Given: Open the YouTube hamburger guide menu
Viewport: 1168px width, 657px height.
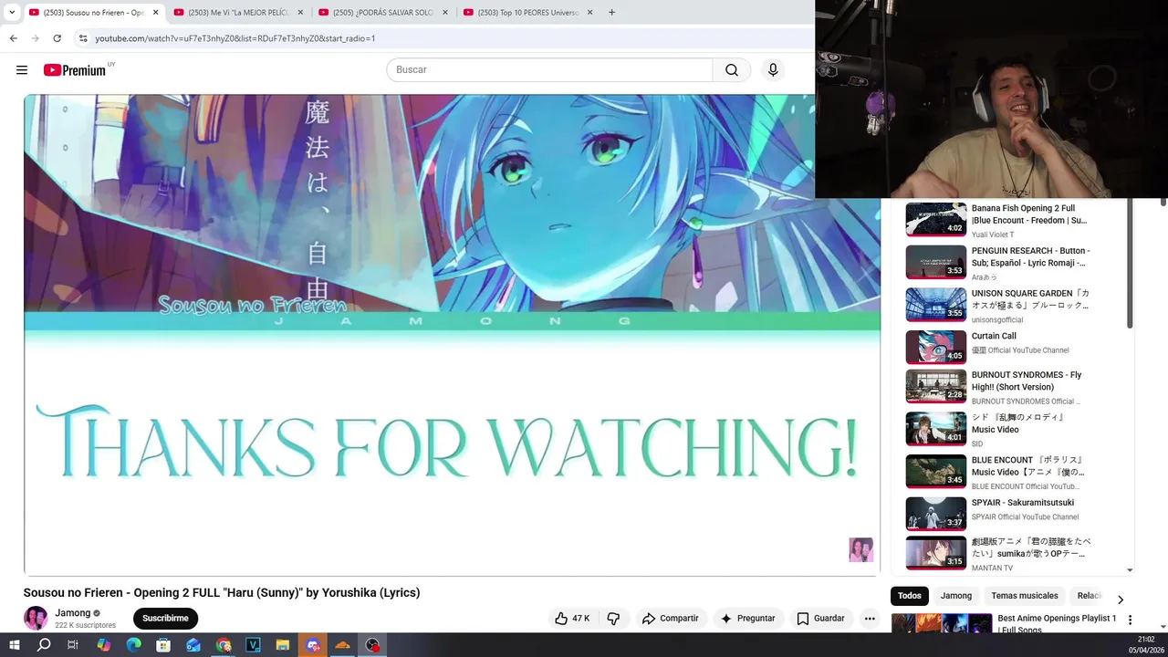Looking at the screenshot, I should (22, 70).
